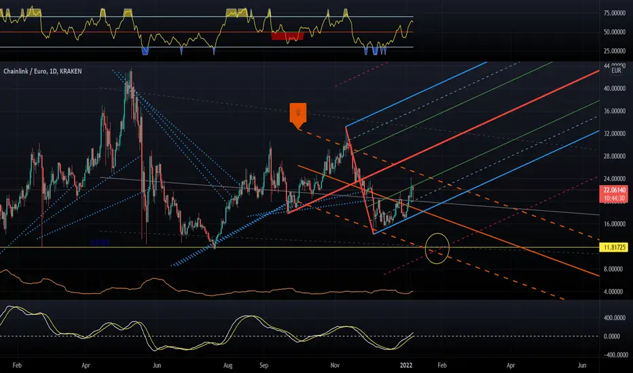Select the 400.0000 oscillator axis value
This screenshot has height=373, width=633.
(x=615, y=318)
